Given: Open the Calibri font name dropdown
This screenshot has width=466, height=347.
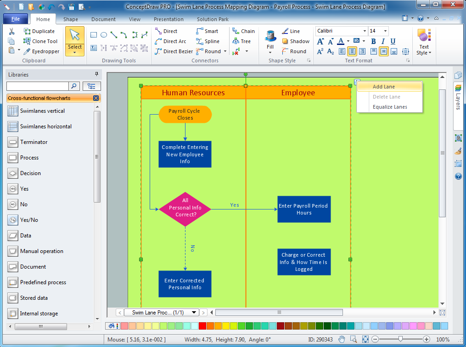Looking at the screenshot, I should click(365, 31).
